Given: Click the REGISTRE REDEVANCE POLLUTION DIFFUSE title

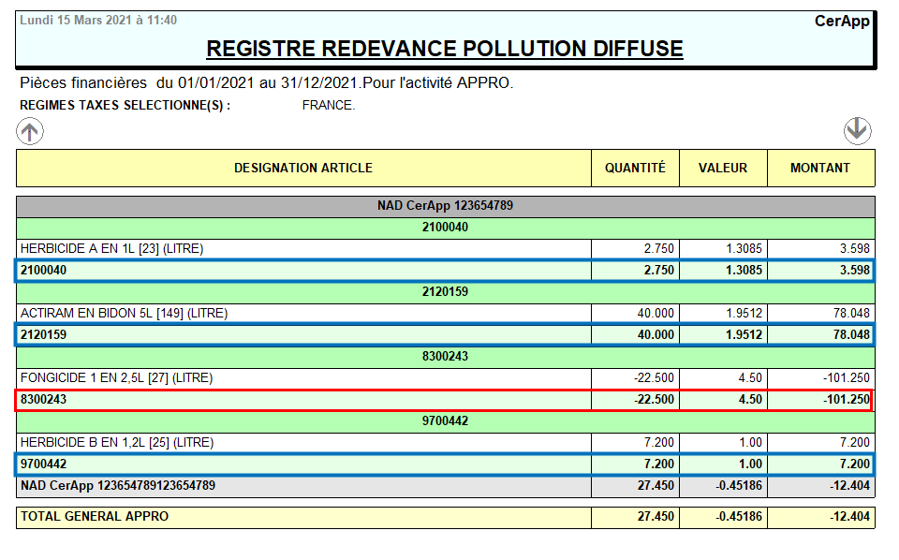Looking at the screenshot, I should (x=445, y=49).
